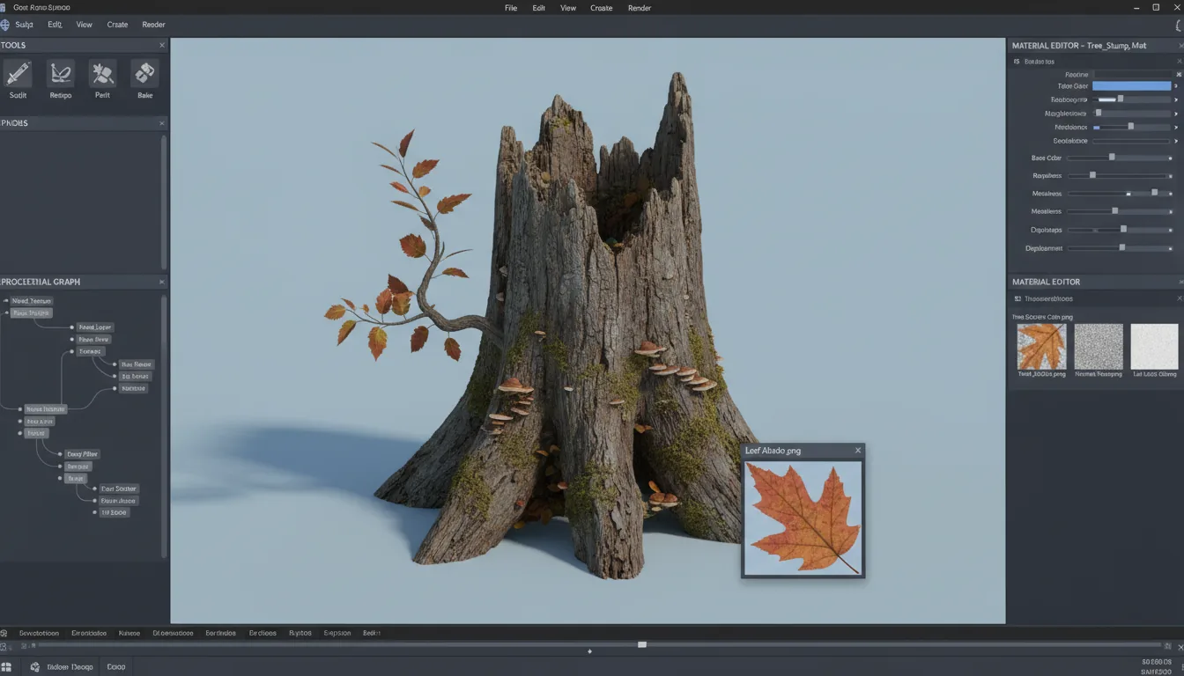Close the Leaf Albedo.png preview window
Image resolution: width=1184 pixels, height=676 pixels.
point(857,450)
